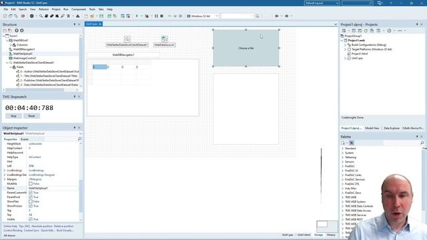The height and width of the screenshot is (240, 427).
Task: Click the Run (green play) toolbar icon
Action: click(x=137, y=16)
